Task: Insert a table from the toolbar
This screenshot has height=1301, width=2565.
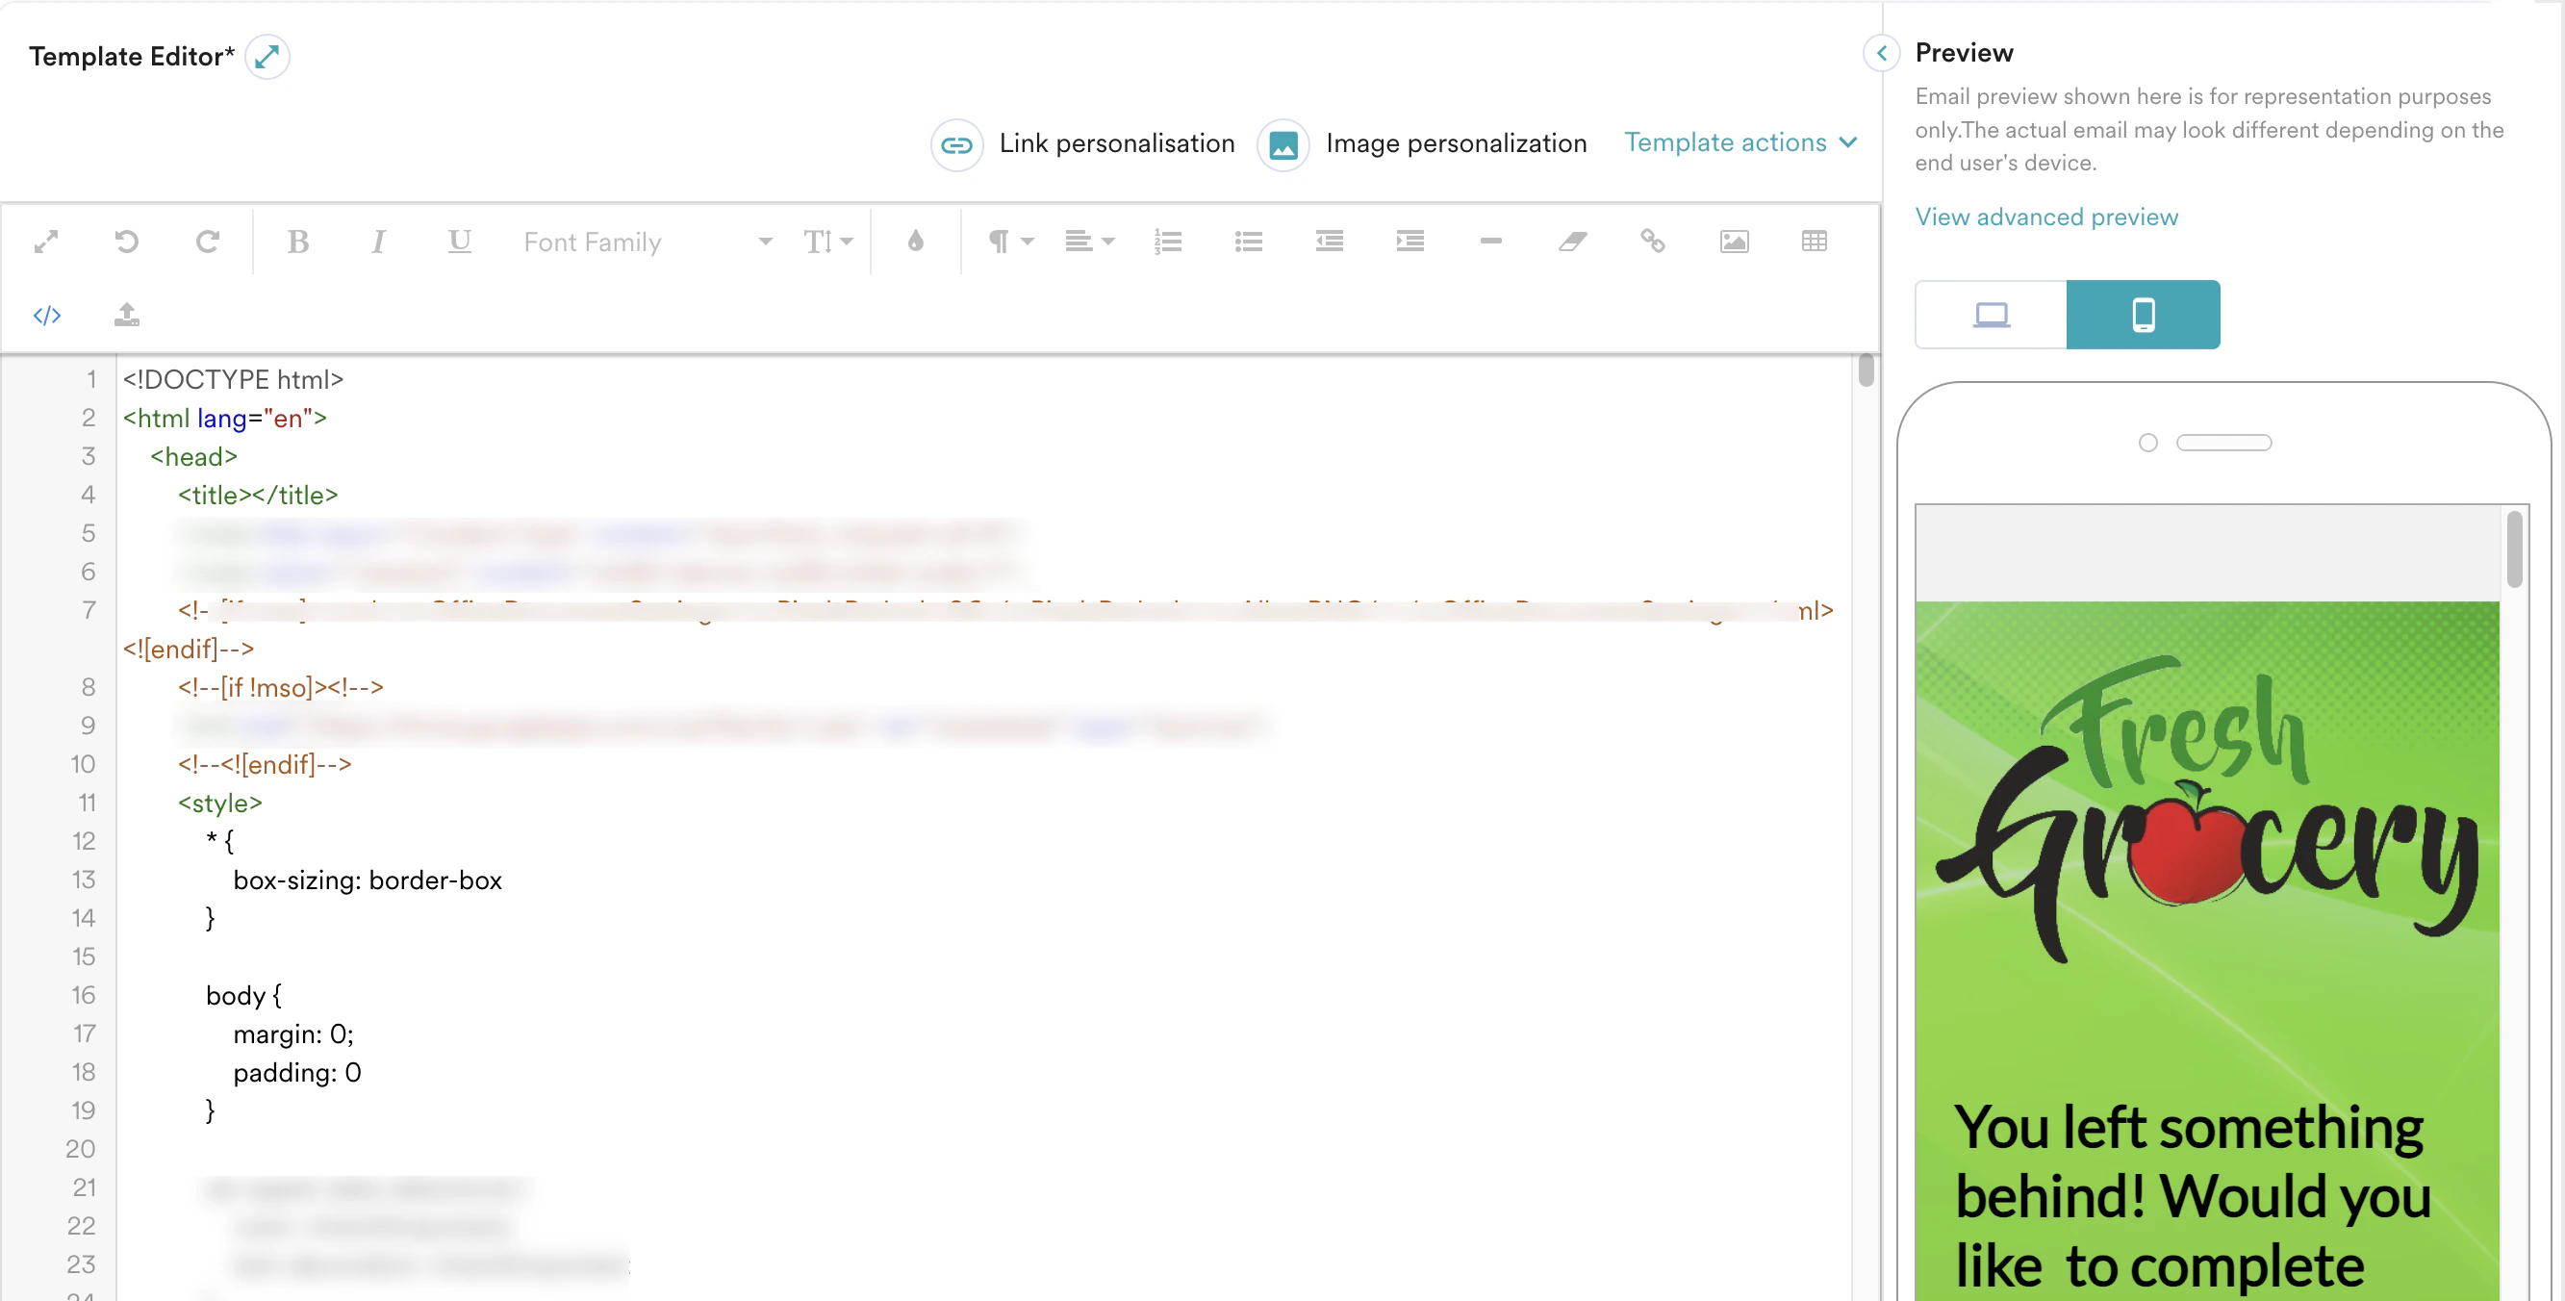Action: point(1815,242)
